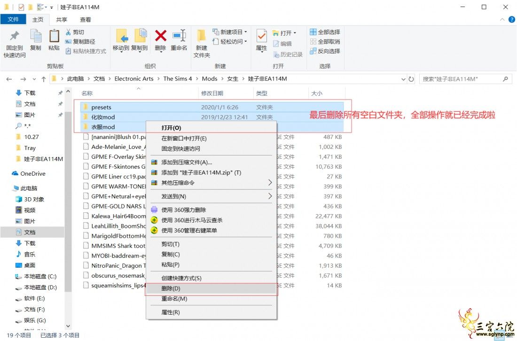Image resolution: width=517 pixels, height=341 pixels.
Task: Switch to the Share tab
Action: [61, 20]
